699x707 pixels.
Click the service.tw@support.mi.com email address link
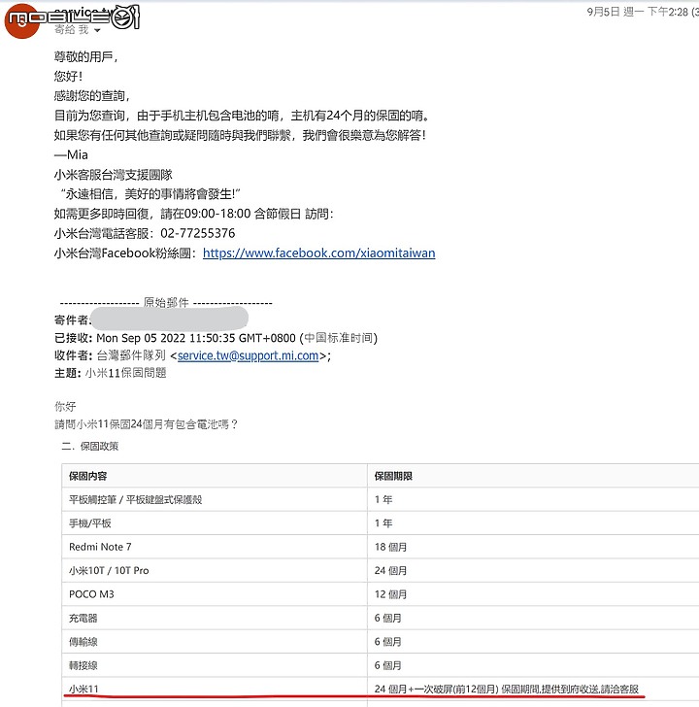249,355
